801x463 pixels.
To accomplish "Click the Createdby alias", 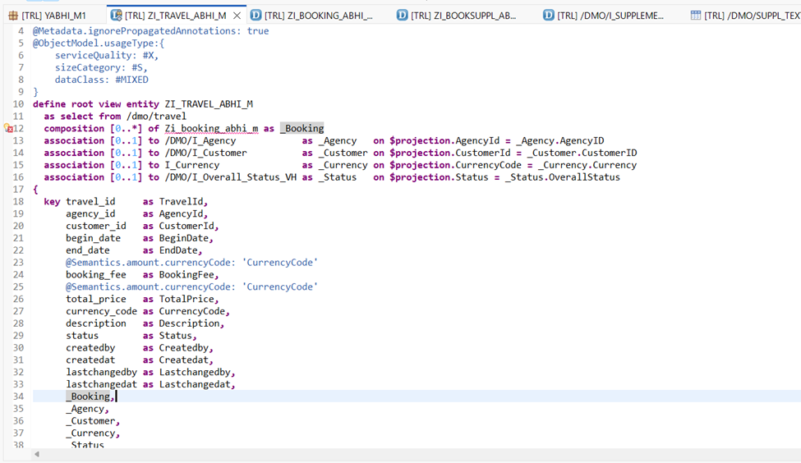I will (x=183, y=347).
